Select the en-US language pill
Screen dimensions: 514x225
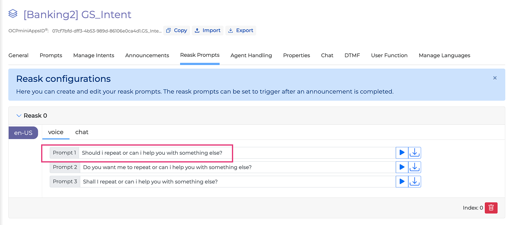tap(23, 133)
